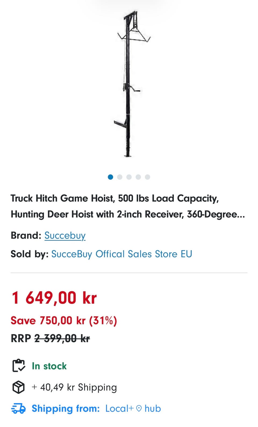Click the fast delivery truck icon
The image size is (258, 427).
pos(18,408)
